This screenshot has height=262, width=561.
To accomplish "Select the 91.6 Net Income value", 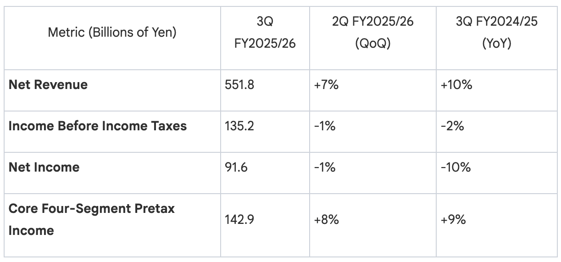I will coord(236,167).
